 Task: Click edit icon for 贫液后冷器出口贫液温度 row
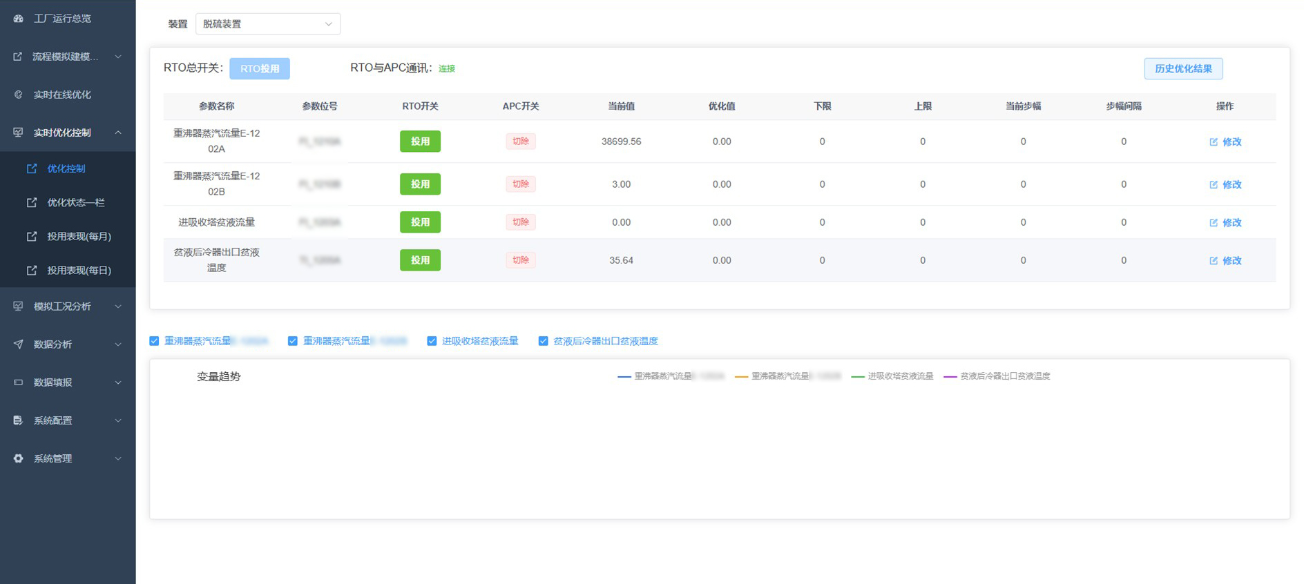point(1214,260)
